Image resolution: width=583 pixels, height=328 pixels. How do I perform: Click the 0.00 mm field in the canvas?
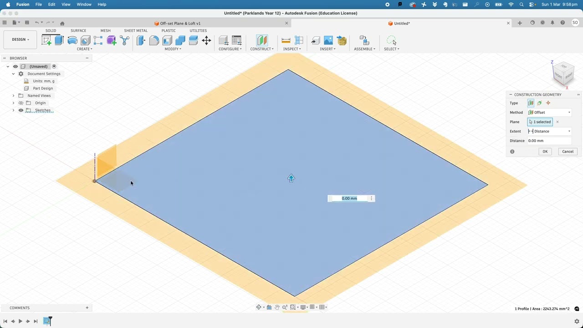click(349, 198)
